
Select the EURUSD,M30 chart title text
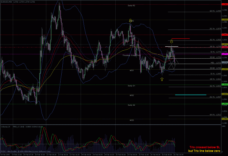point(7,2)
